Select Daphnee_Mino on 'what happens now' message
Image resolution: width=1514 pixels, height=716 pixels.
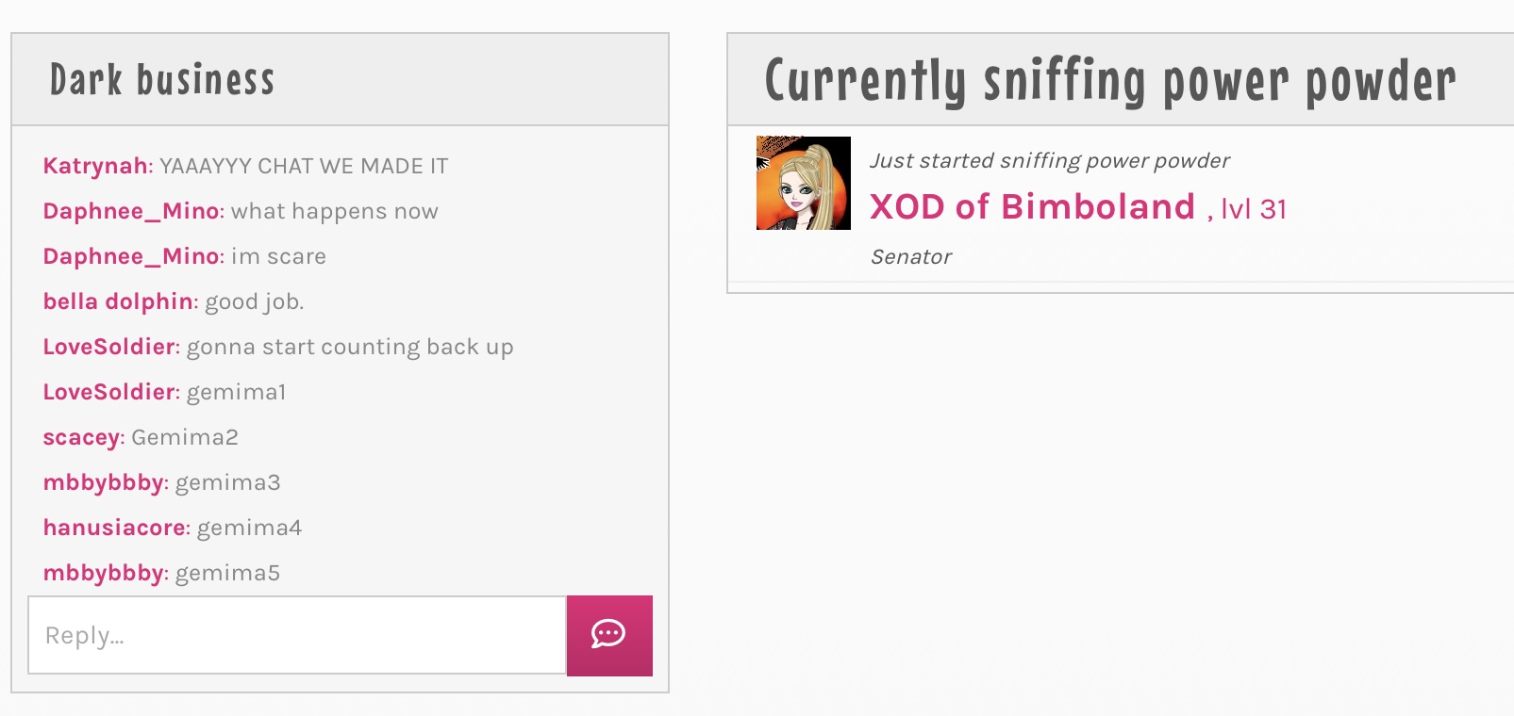pyautogui.click(x=131, y=211)
